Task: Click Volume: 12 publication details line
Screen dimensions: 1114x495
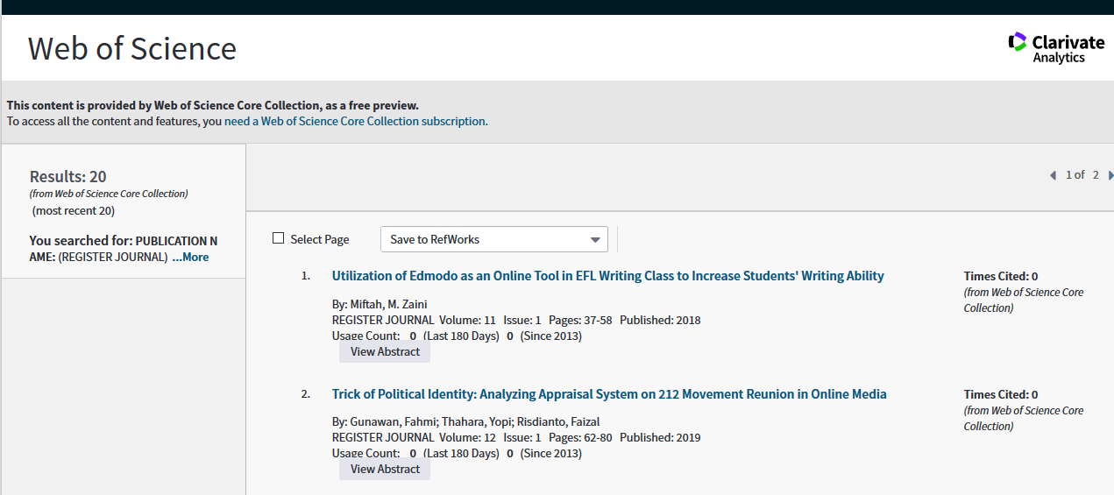Action: (x=516, y=437)
